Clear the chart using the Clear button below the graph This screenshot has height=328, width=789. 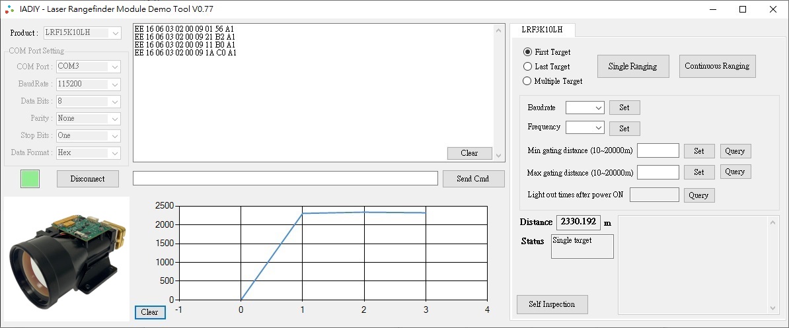click(150, 312)
